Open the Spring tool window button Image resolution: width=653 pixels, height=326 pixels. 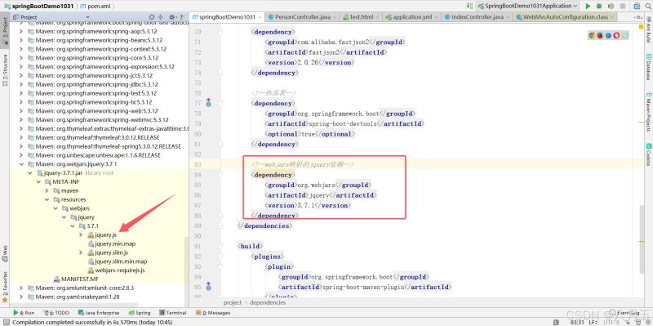tap(140, 313)
